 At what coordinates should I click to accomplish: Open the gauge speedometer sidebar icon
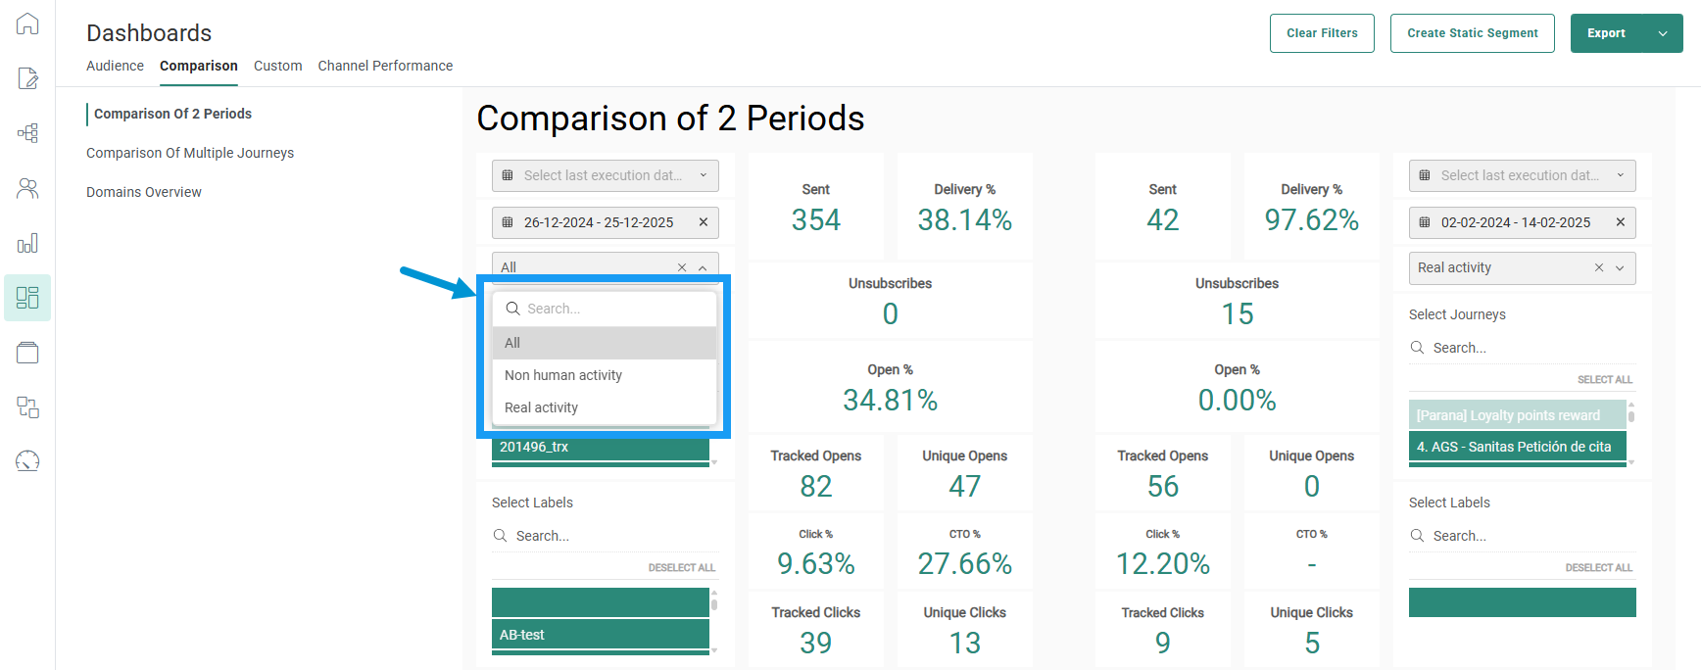click(x=27, y=461)
